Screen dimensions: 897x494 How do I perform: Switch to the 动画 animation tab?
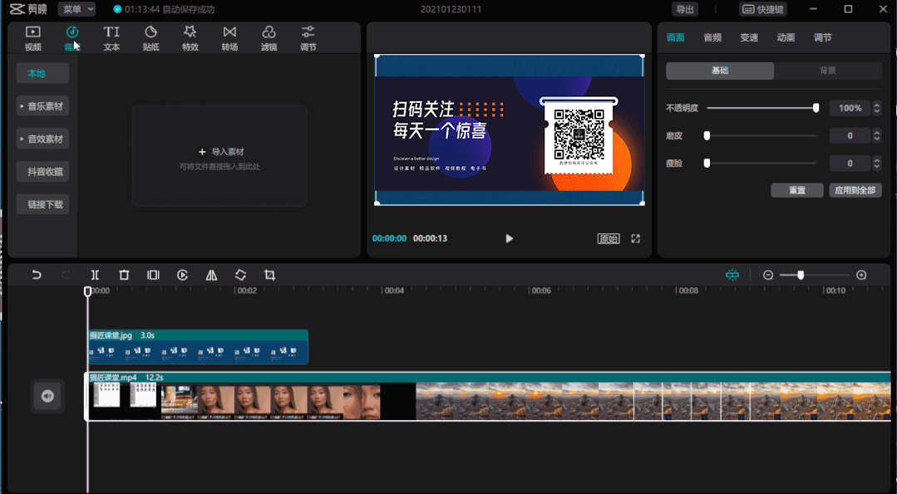786,37
